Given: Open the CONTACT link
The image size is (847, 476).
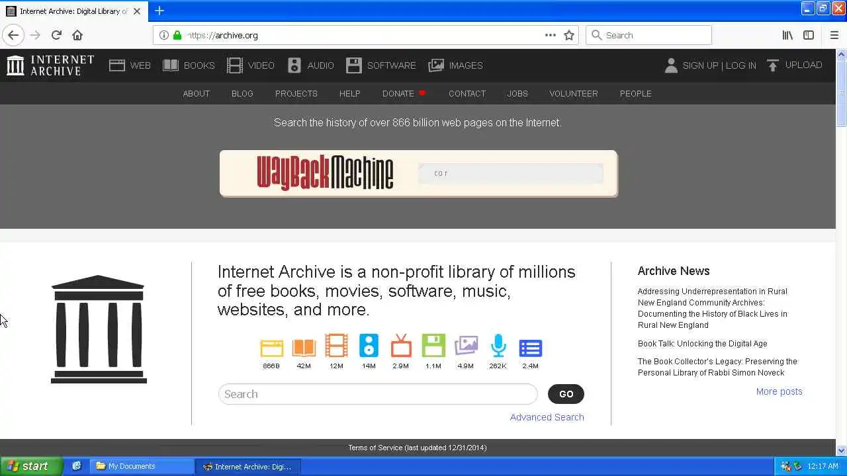Looking at the screenshot, I should click(x=467, y=94).
